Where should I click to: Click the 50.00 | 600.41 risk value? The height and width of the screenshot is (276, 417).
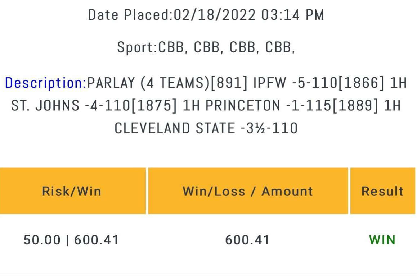click(x=71, y=240)
